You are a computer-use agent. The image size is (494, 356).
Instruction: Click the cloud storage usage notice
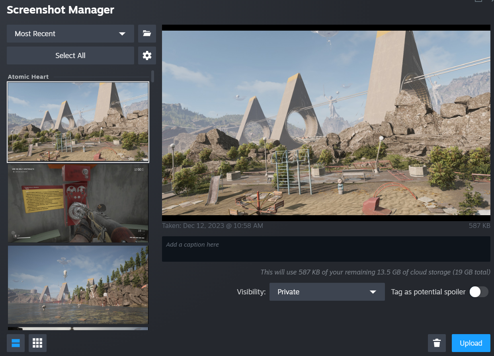tap(375, 272)
